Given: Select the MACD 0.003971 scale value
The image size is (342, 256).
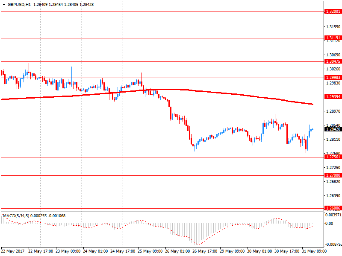Looking at the screenshot, I should coord(333,215).
